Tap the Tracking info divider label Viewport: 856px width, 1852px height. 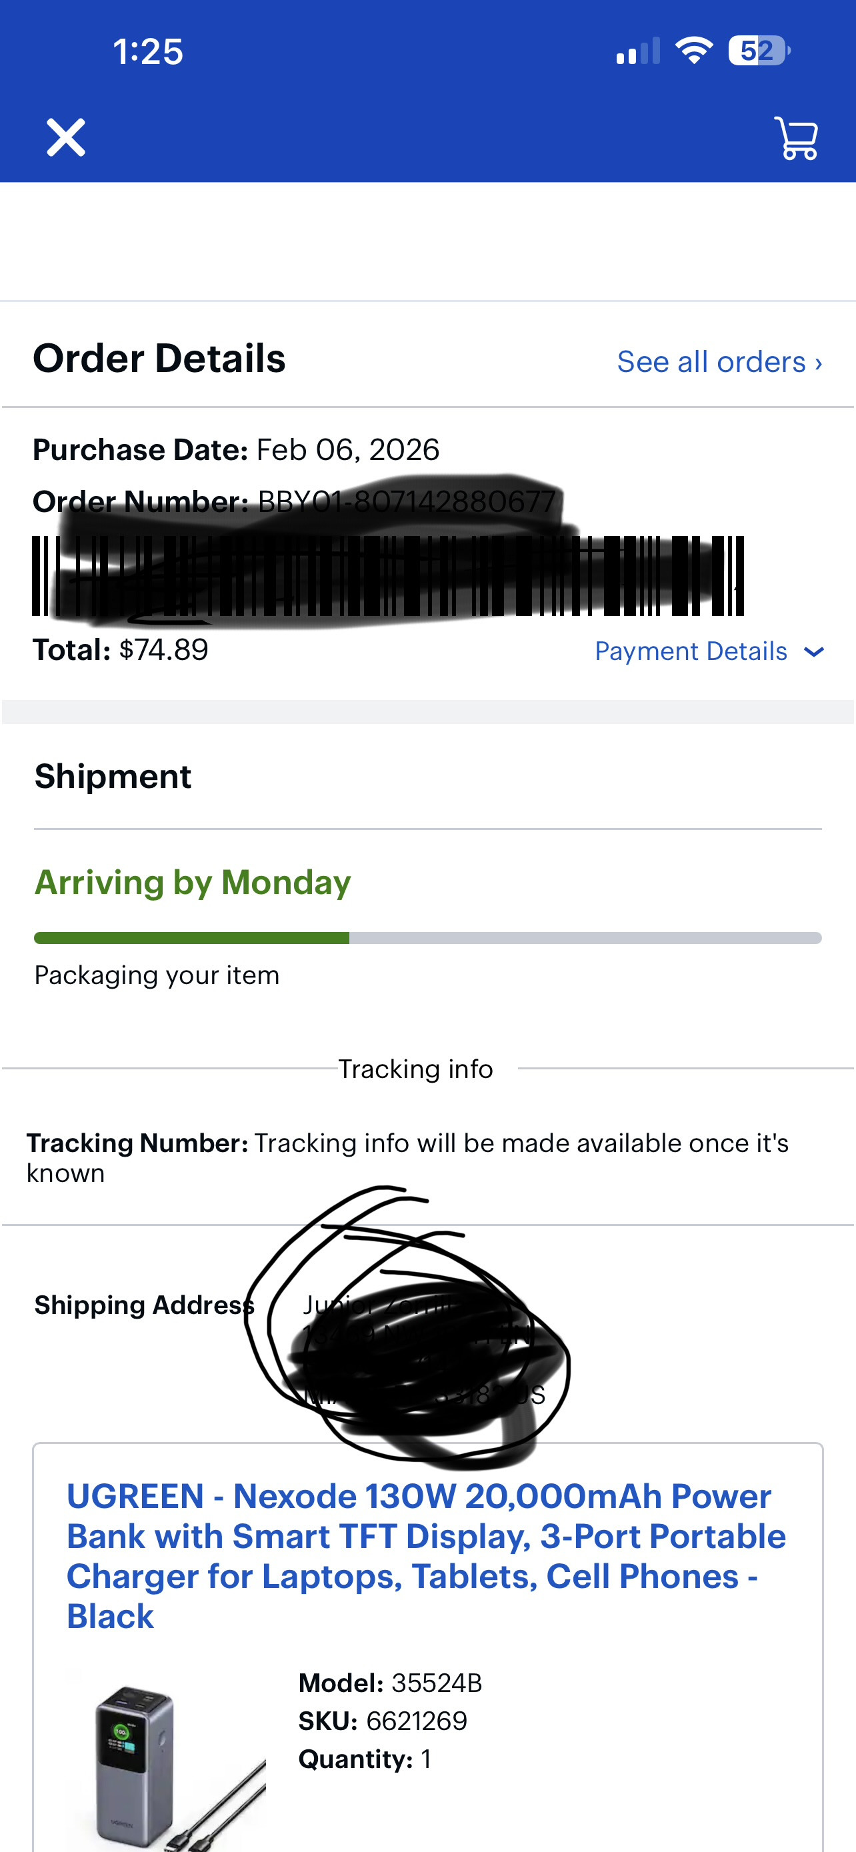click(x=415, y=1069)
